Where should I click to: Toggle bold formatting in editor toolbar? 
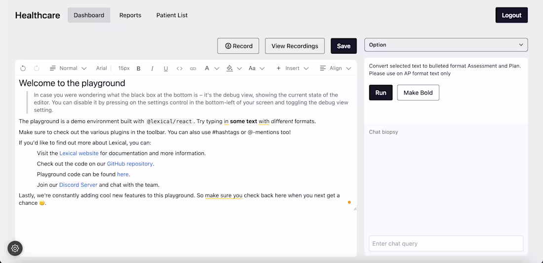point(139,68)
